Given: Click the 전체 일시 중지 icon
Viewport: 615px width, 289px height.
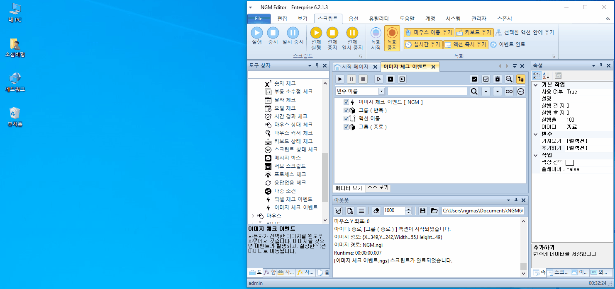Looking at the screenshot, I should [x=352, y=33].
